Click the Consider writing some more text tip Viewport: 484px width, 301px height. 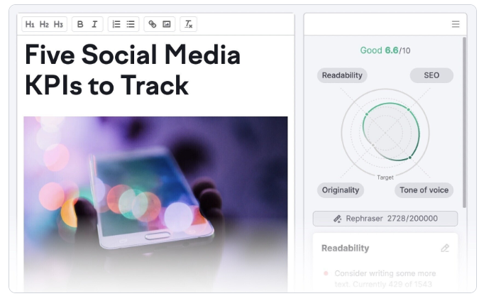[385, 279]
